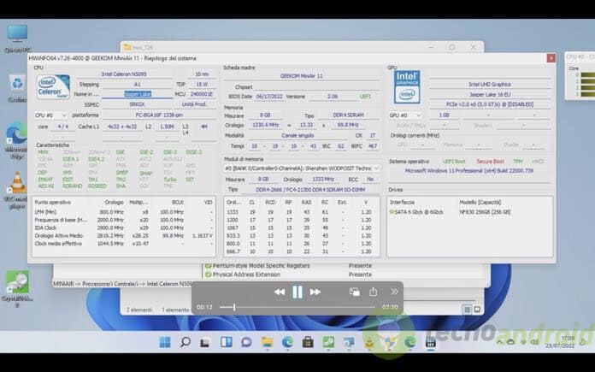Click the share icon in video controls
595x372 pixels.
pos(372,292)
